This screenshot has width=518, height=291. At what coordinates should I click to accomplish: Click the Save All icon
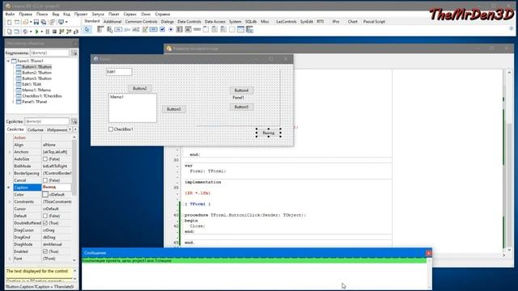click(43, 22)
